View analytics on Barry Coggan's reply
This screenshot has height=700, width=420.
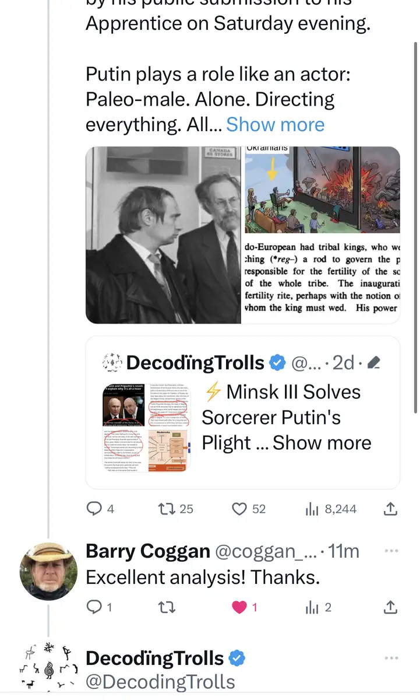coord(313,607)
